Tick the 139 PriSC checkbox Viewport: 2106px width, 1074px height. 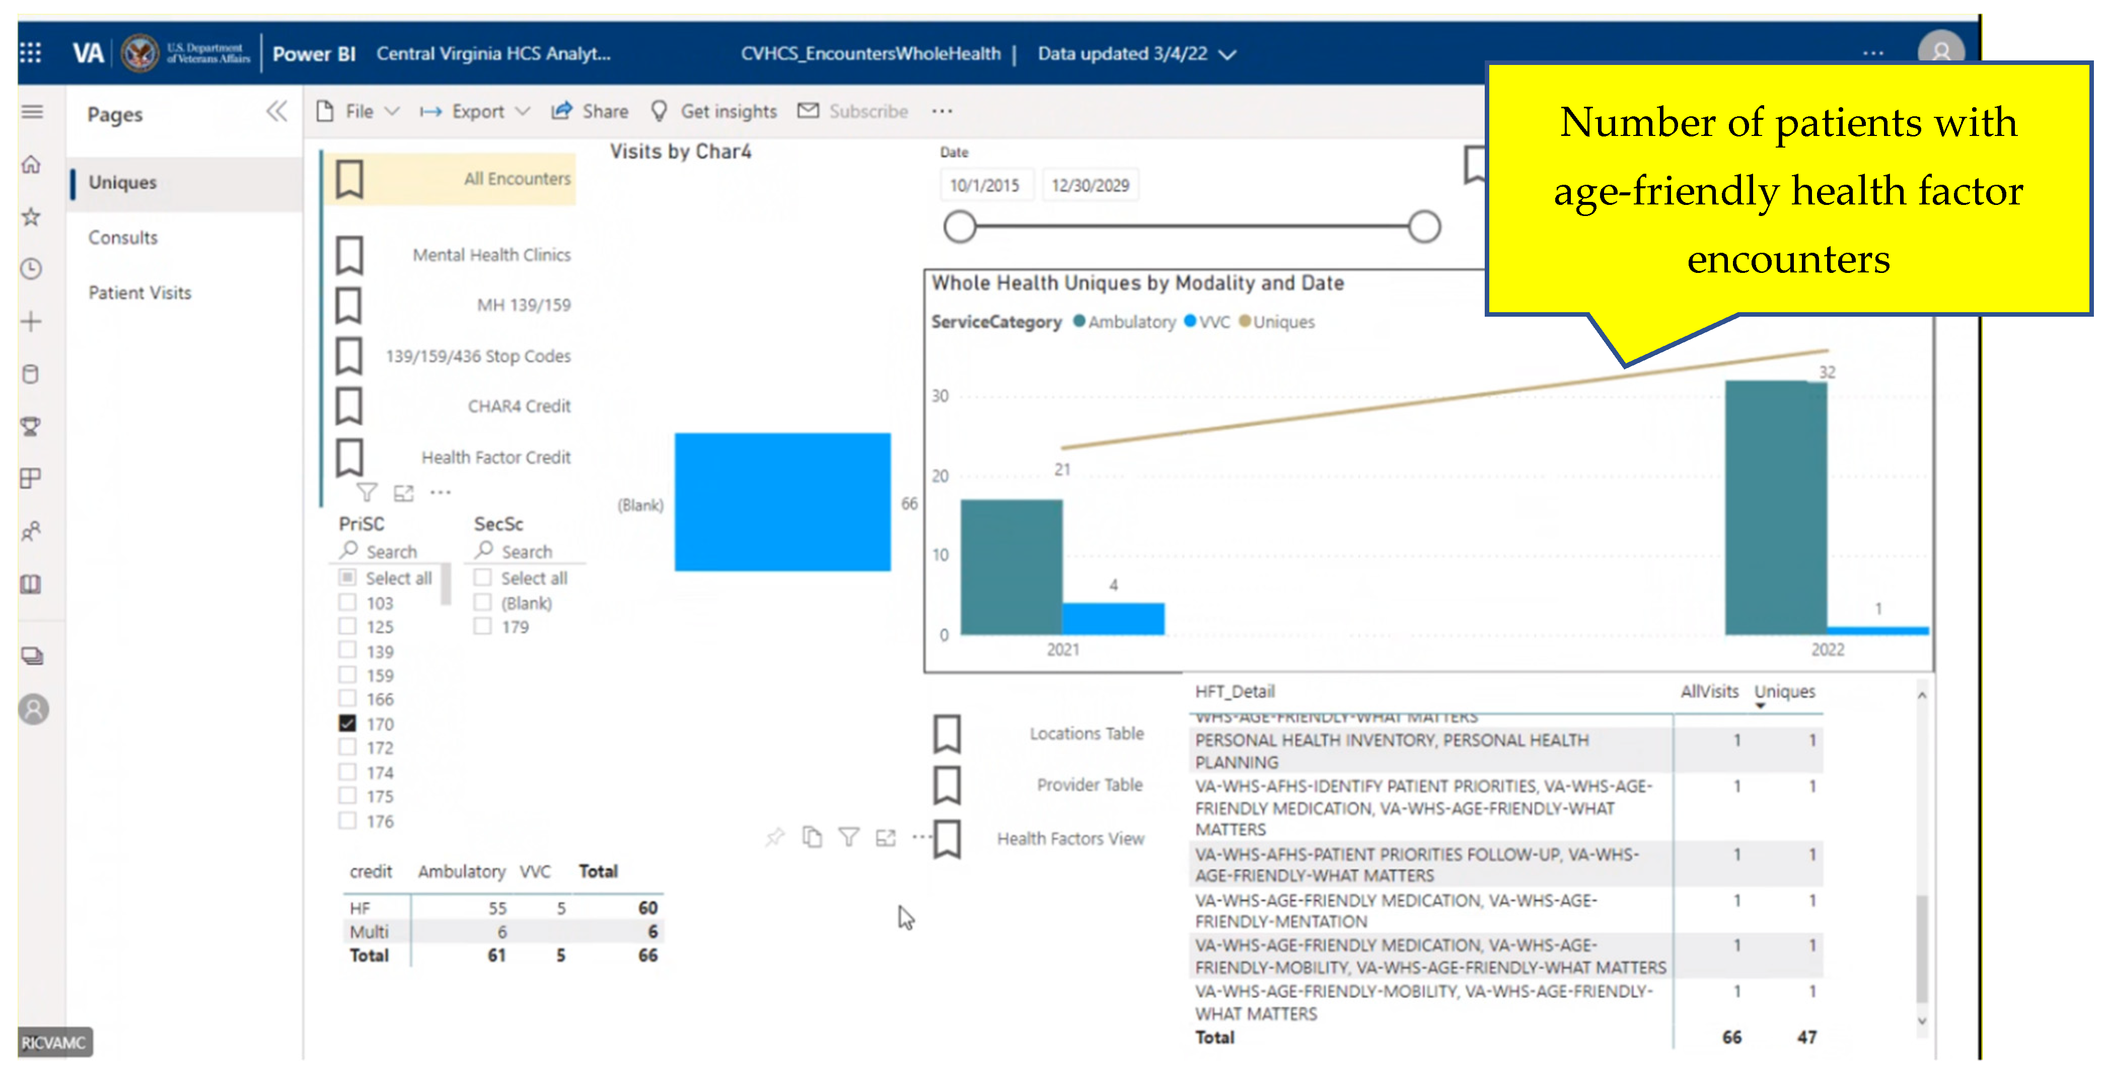pos(347,652)
